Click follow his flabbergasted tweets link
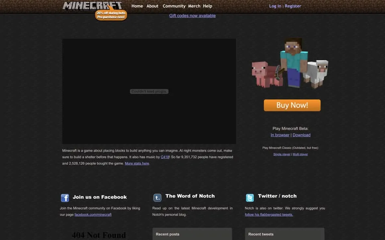The width and height of the screenshot is (385, 240). (269, 214)
